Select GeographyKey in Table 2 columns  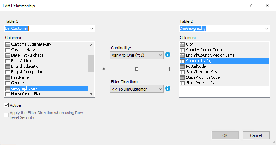coord(224,61)
